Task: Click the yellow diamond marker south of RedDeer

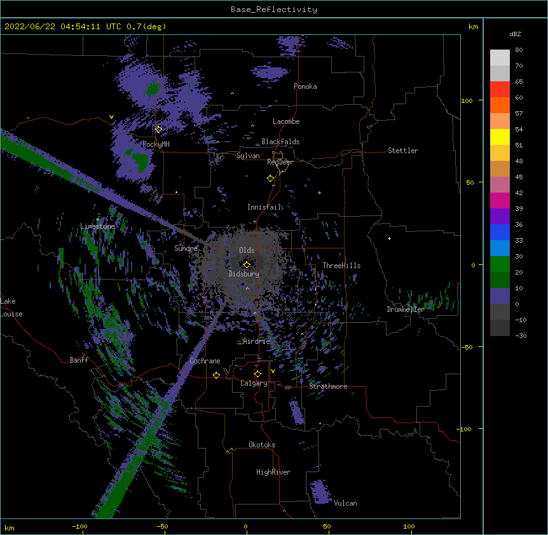Action: pyautogui.click(x=270, y=179)
